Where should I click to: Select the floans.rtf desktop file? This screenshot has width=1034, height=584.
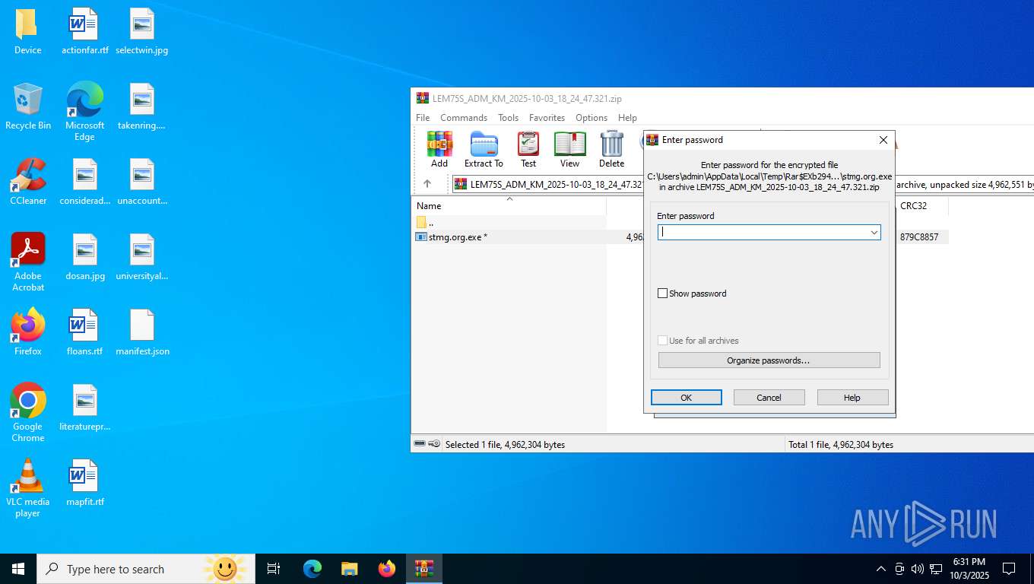[x=84, y=333]
